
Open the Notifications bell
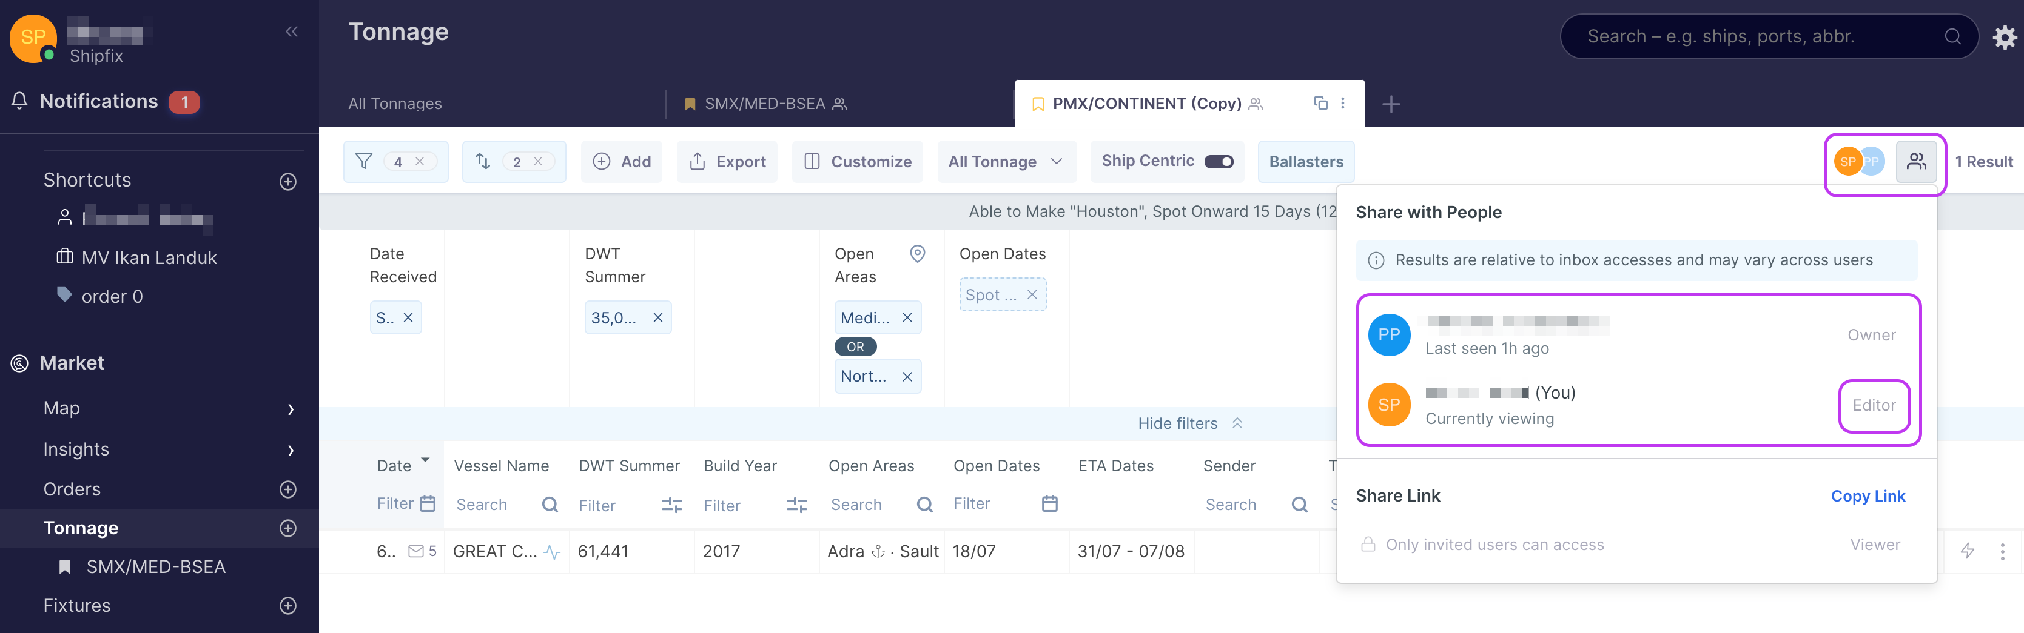[19, 101]
